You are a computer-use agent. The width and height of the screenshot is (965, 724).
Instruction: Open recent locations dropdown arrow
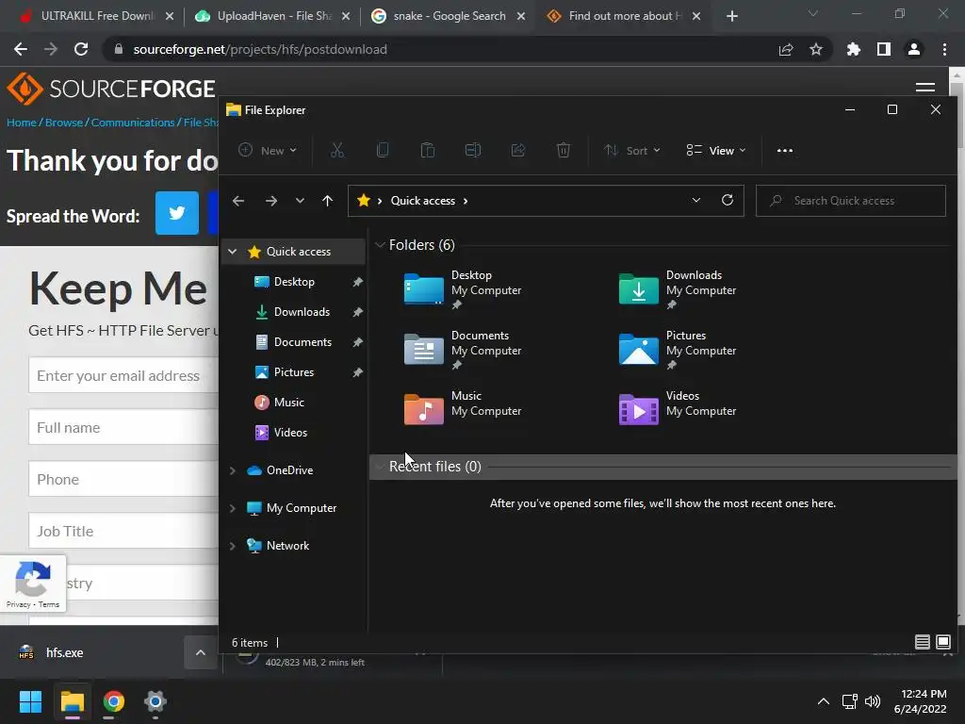(x=300, y=201)
